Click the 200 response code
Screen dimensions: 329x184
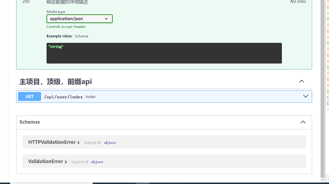pyautogui.click(x=26, y=2)
